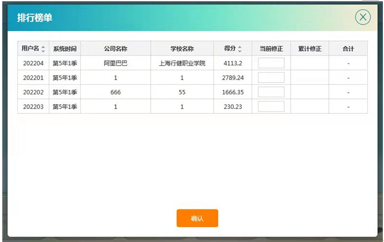Viewport: 384px width, 242px height.
Task: Select 当前修正 field for user 202202
Action: [271, 92]
